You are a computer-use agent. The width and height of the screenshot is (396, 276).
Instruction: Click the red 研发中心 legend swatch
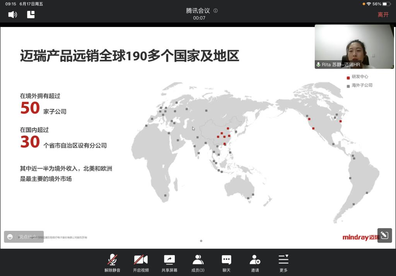click(348, 78)
